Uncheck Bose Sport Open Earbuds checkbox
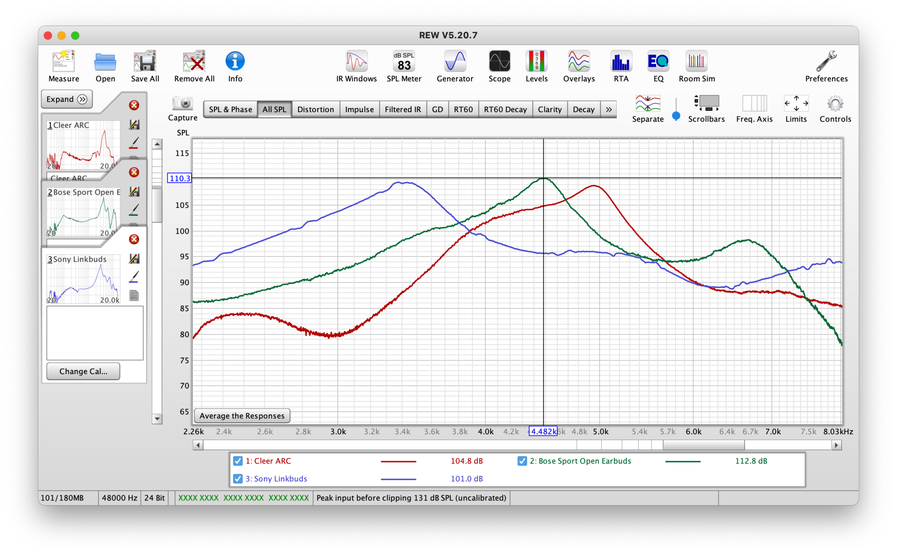 [x=522, y=461]
